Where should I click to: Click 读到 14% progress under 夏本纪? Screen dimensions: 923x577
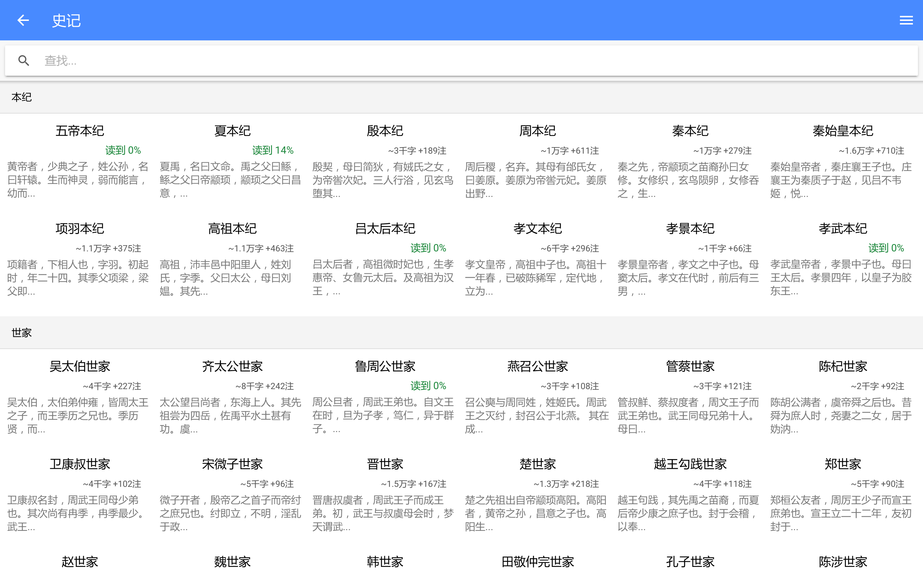click(x=273, y=150)
